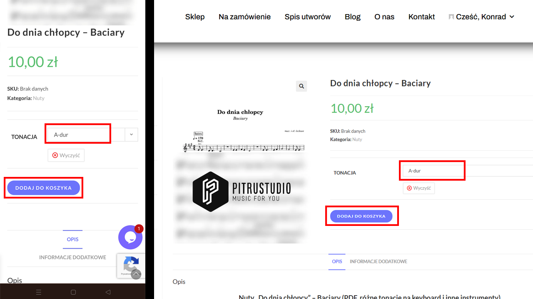
Task: Click the scroll-to-top arrow in mobile view
Action: point(136,274)
